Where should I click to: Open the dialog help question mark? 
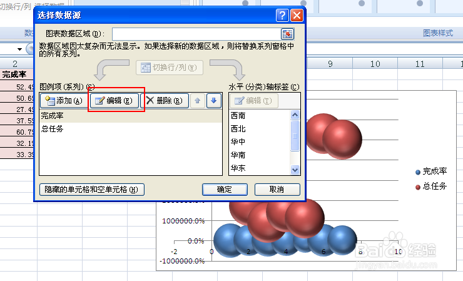pyautogui.click(x=283, y=15)
